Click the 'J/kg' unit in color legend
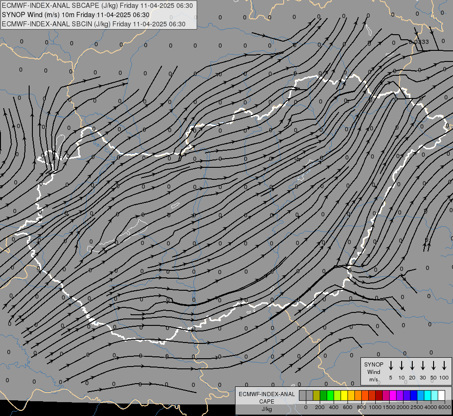This screenshot has height=416, width=453. click(267, 409)
